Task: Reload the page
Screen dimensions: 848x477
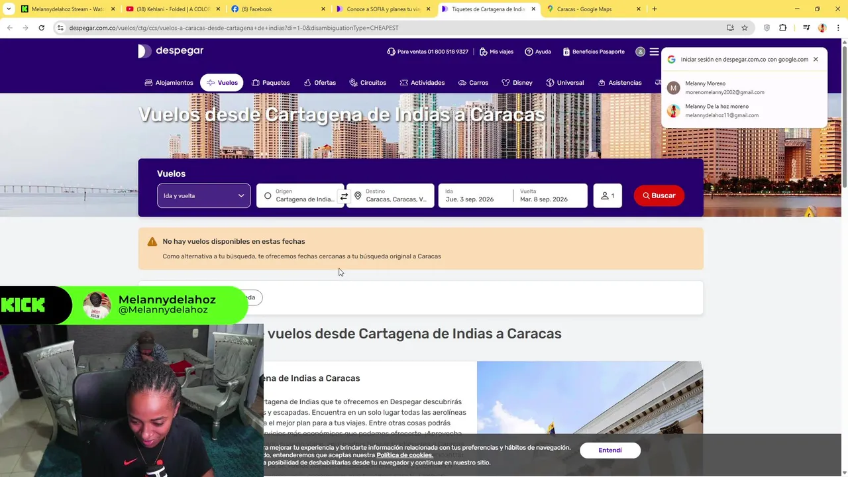Action: pyautogui.click(x=41, y=28)
